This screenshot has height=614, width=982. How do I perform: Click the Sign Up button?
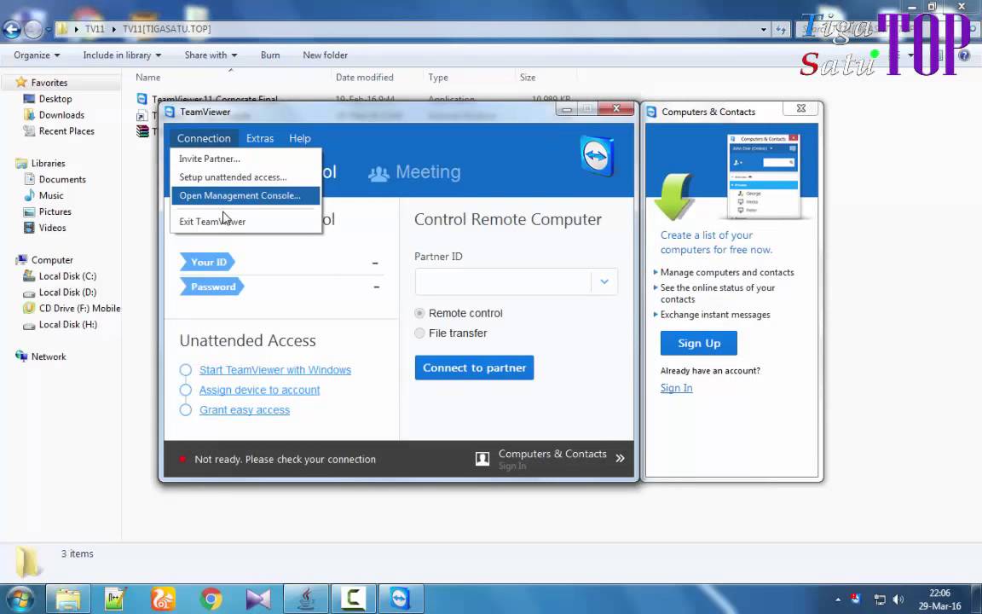698,344
